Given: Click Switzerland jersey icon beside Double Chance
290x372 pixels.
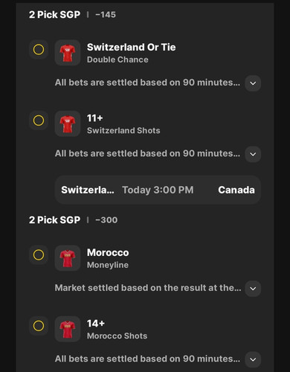Looking at the screenshot, I should tap(68, 53).
